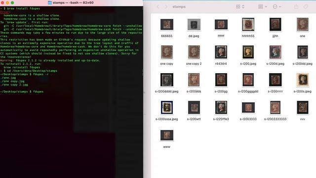Select the dd.jpeg file icon

194,24
